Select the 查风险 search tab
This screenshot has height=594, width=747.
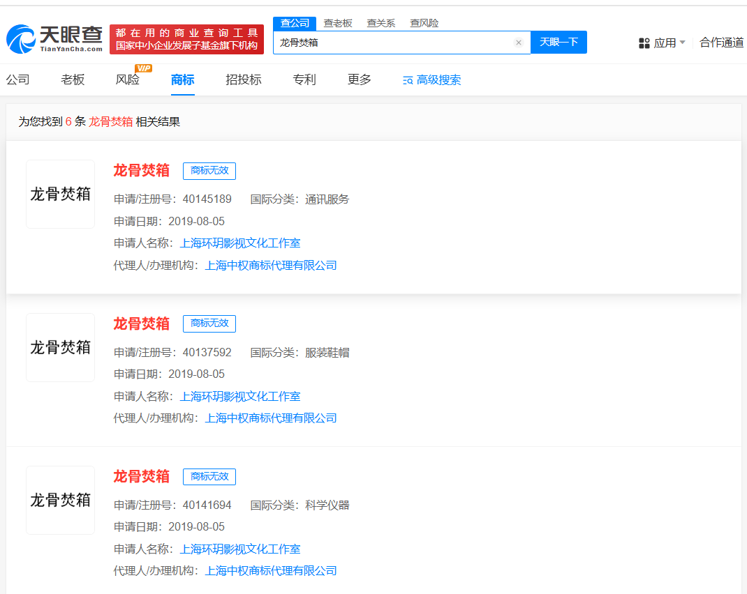(424, 23)
